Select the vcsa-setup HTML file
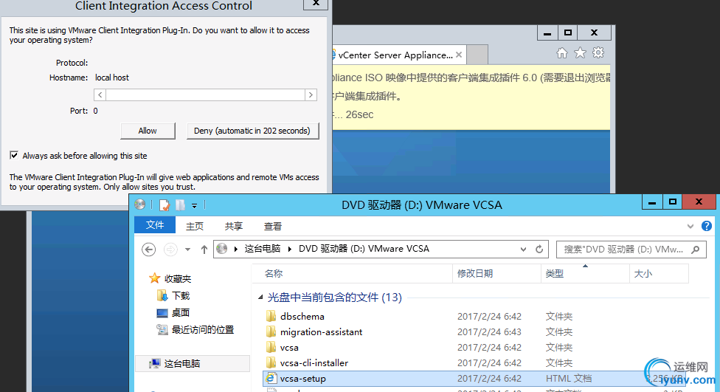720x392 pixels. (x=303, y=379)
